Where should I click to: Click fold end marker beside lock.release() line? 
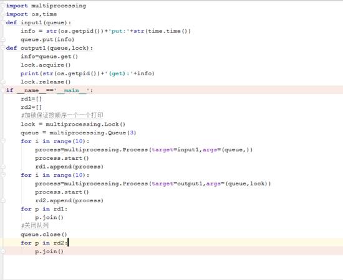coord(2,82)
